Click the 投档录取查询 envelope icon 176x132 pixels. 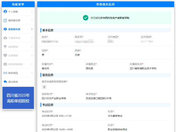pyautogui.click(x=5, y=64)
